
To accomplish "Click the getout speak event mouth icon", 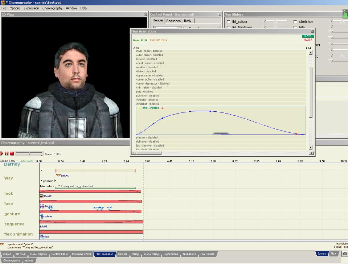I will click(58, 175).
